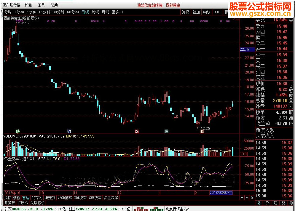The width and height of the screenshot is (295, 211).
Task: Click the X10 volume scale label
Action: click(243, 154)
